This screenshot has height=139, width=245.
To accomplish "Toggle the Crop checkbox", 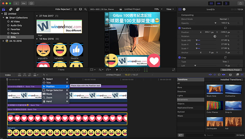I will 179,57.
